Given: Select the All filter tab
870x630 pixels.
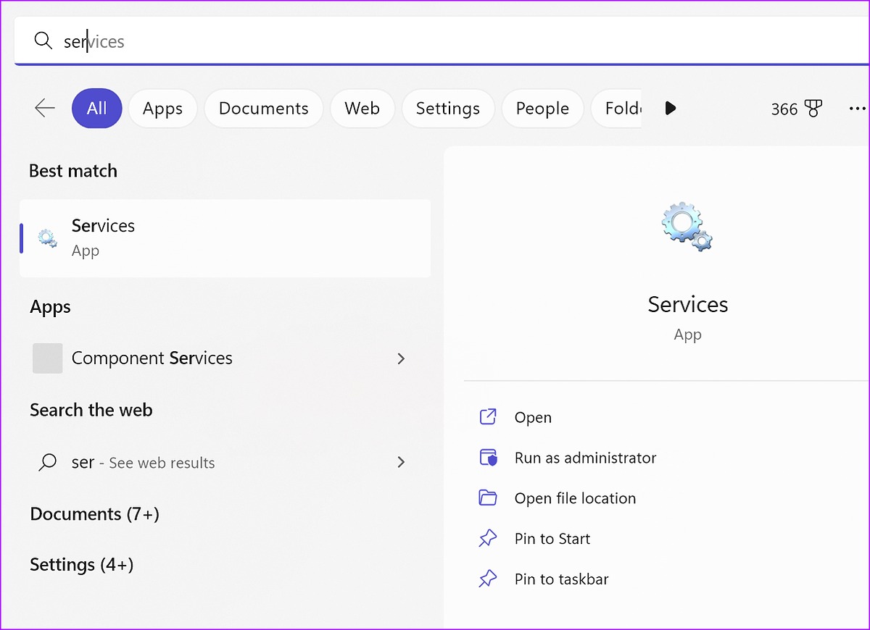Looking at the screenshot, I should click(x=96, y=109).
